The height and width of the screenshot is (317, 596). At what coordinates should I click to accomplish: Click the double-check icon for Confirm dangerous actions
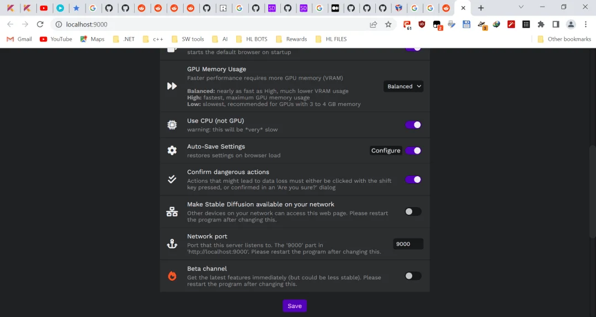click(172, 179)
